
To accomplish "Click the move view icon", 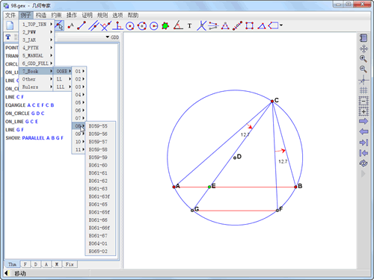I will (364, 49).
